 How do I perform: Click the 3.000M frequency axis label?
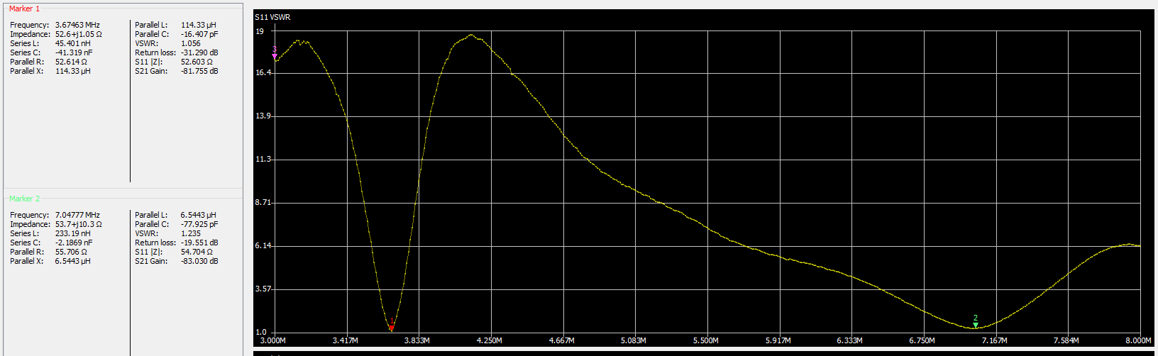tap(274, 341)
